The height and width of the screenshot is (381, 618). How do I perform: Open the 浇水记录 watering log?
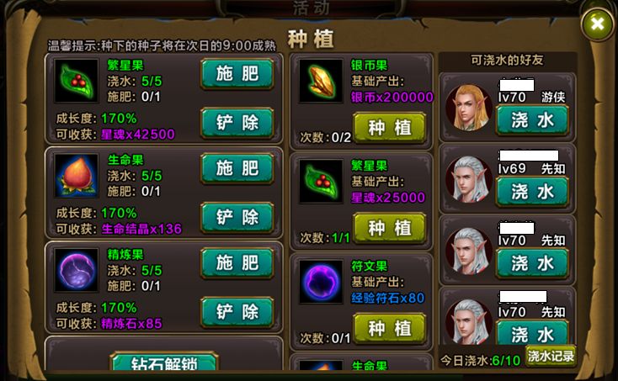(x=551, y=357)
